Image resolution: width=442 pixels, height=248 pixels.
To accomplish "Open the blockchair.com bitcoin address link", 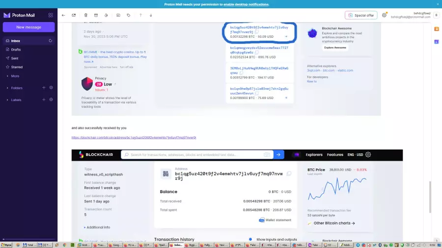I will 134,138.
